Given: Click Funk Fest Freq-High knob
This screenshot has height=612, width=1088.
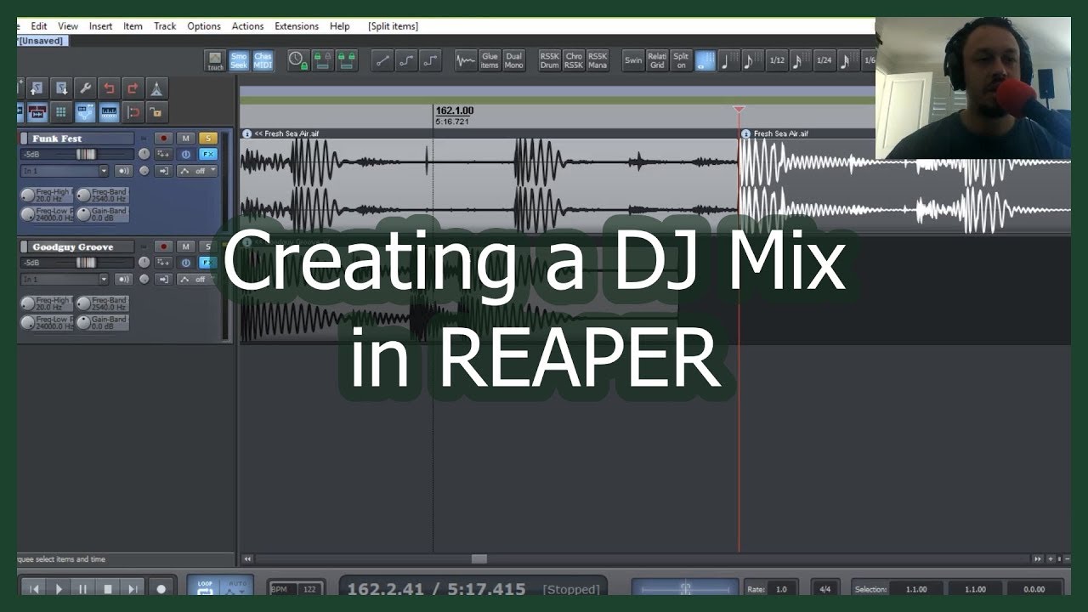Looking at the screenshot, I should (28, 195).
